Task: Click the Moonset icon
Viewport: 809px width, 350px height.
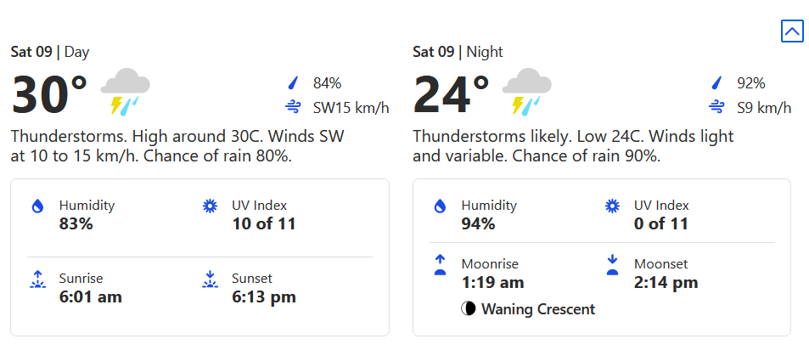Action: 612,265
